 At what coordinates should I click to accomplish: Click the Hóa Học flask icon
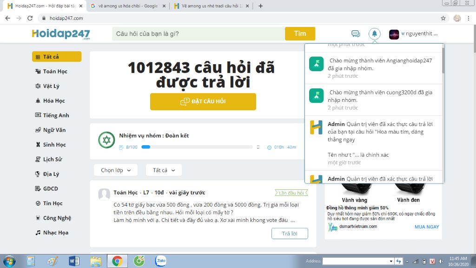point(38,100)
